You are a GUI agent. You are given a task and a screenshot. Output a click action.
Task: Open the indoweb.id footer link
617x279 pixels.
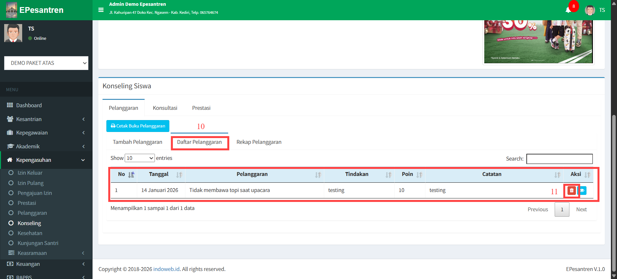166,269
